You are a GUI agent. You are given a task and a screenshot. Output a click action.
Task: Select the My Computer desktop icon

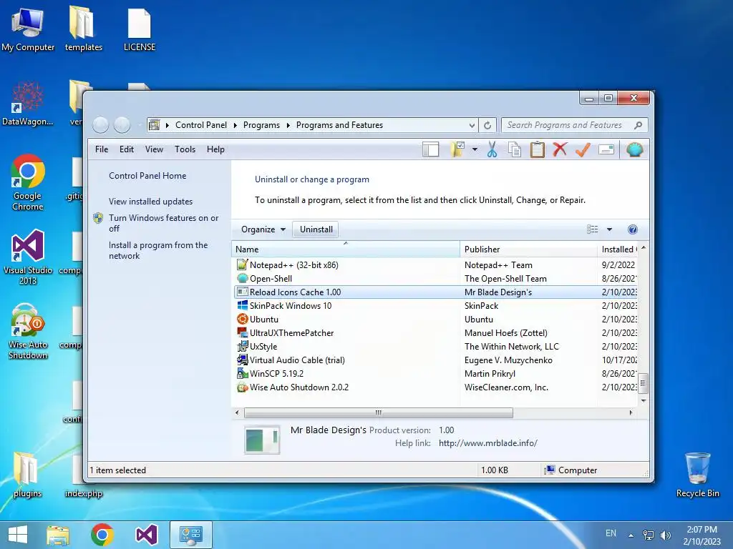28,29
